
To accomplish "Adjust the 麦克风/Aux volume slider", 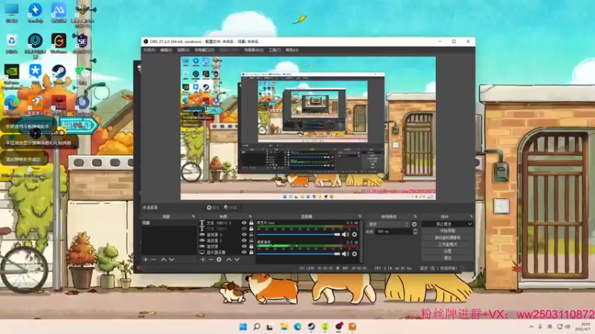I will (299, 235).
